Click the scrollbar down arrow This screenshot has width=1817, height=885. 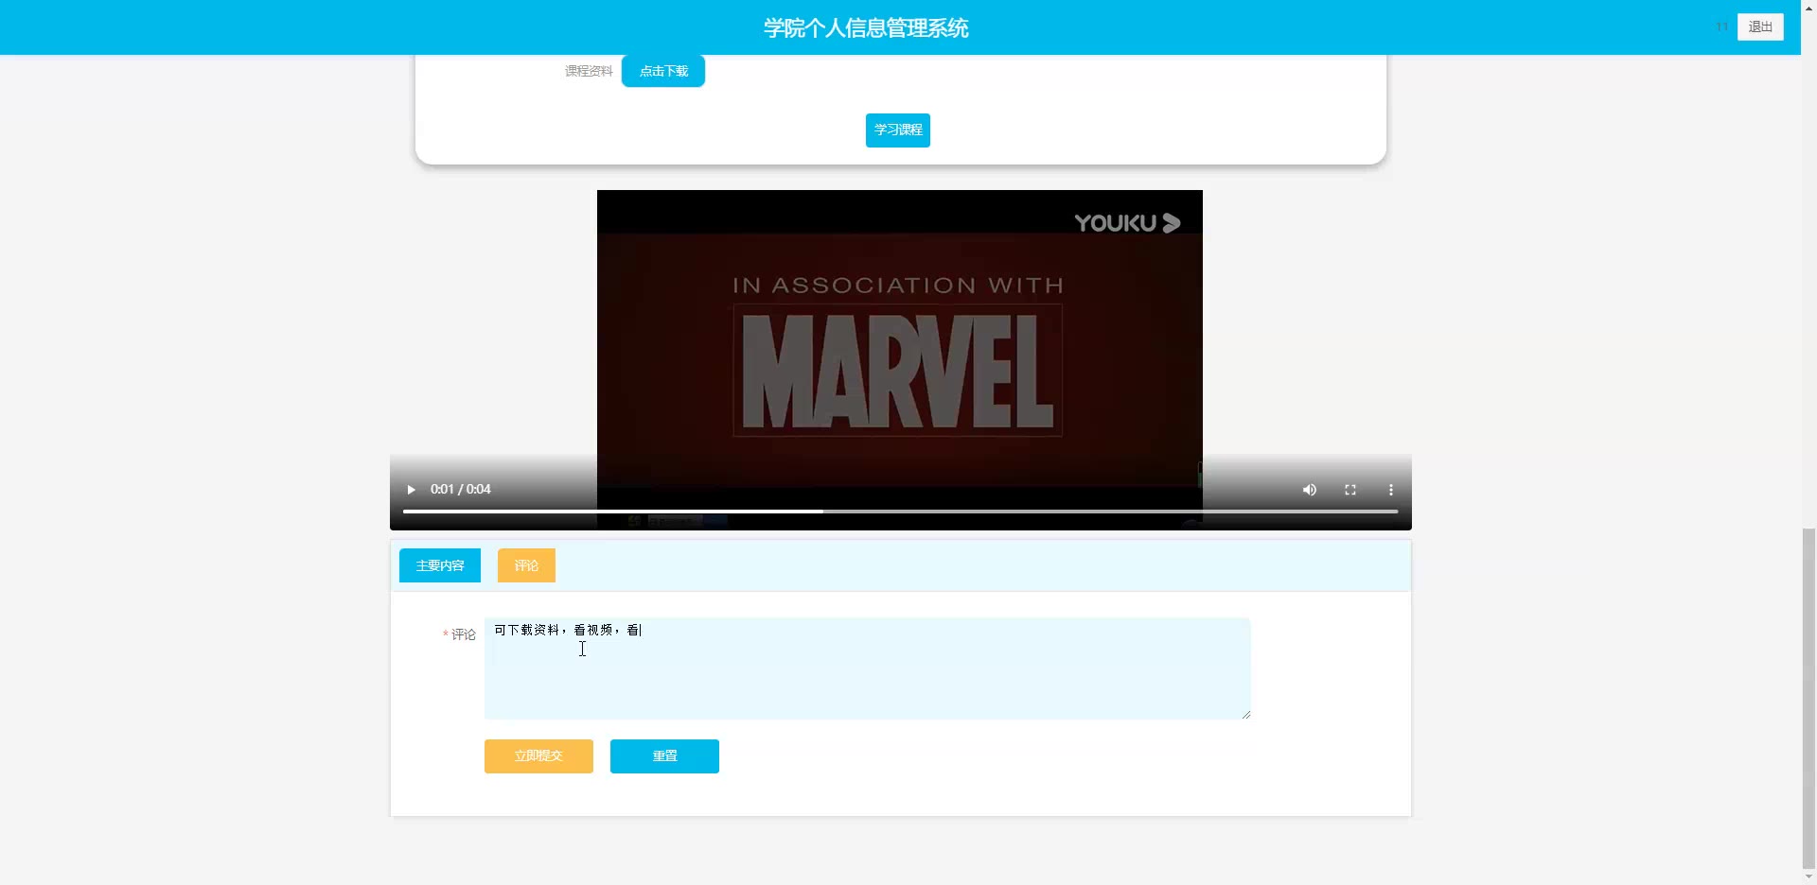(x=1808, y=877)
